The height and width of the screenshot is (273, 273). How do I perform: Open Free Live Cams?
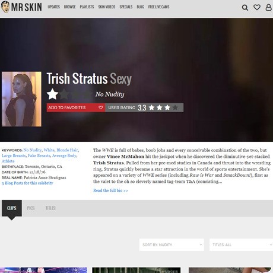point(158,7)
